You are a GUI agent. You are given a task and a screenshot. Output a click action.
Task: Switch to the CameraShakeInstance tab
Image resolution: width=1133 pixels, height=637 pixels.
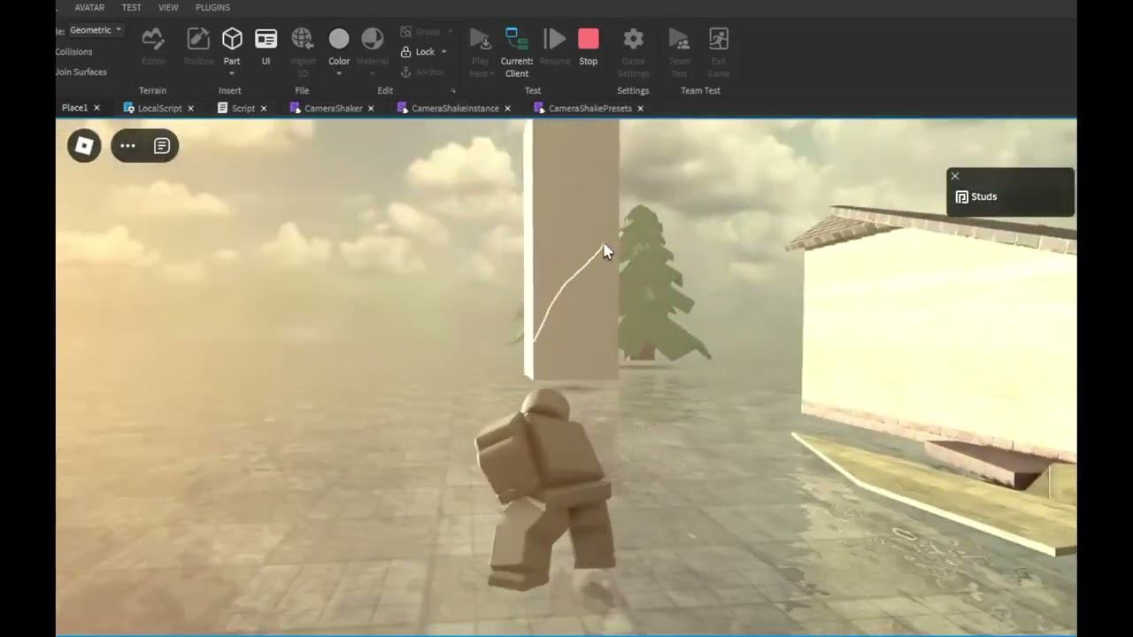[x=455, y=109]
